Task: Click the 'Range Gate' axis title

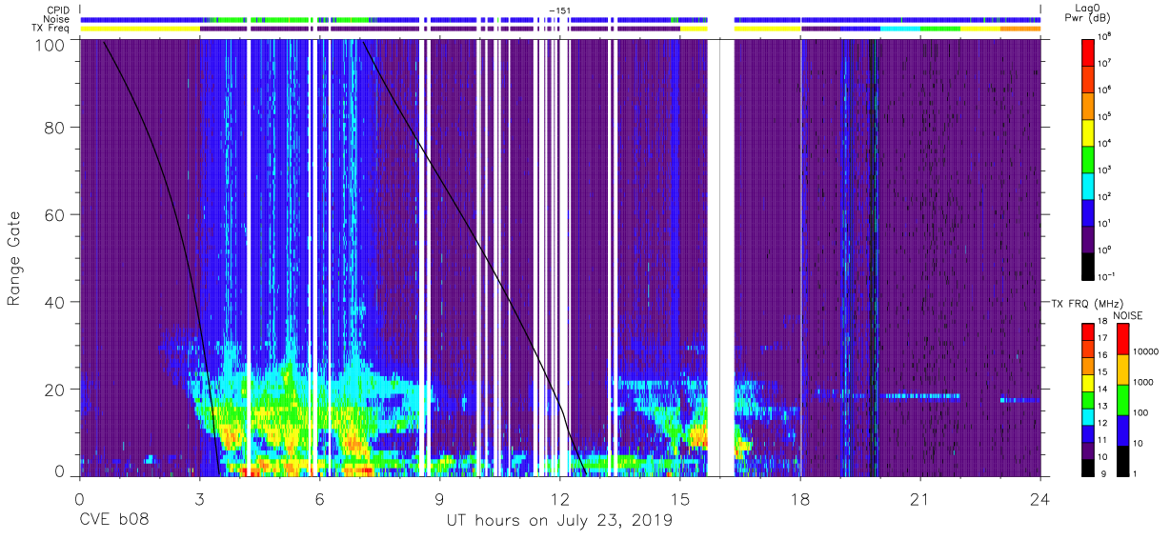Action: click(x=14, y=258)
